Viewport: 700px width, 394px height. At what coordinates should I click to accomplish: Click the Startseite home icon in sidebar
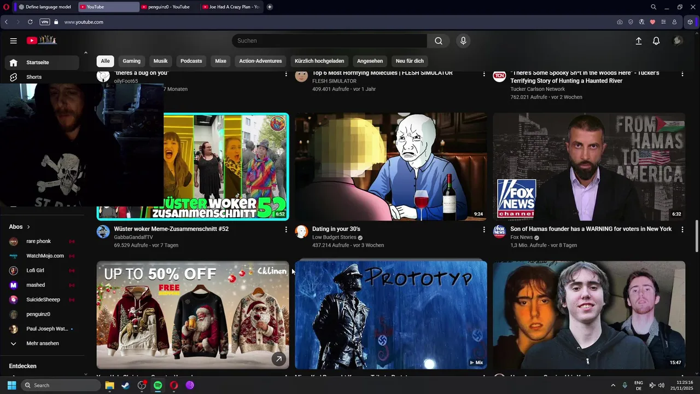[x=14, y=62]
